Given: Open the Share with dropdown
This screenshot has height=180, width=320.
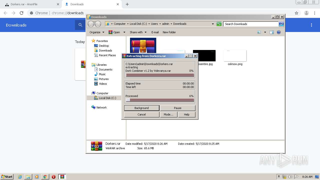Looking at the screenshot, I should pos(138,32).
